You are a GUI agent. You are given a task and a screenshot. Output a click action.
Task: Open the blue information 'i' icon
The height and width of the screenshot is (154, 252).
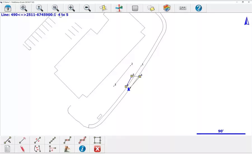[x=82, y=149]
